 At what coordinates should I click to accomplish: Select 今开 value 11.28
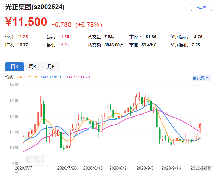23,37
